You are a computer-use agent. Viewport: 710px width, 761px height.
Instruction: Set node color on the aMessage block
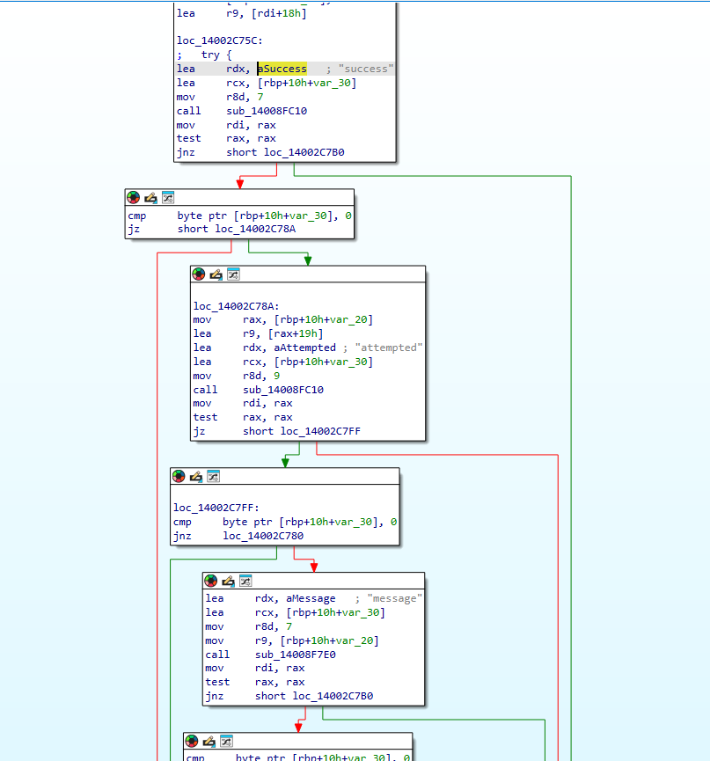click(x=210, y=581)
